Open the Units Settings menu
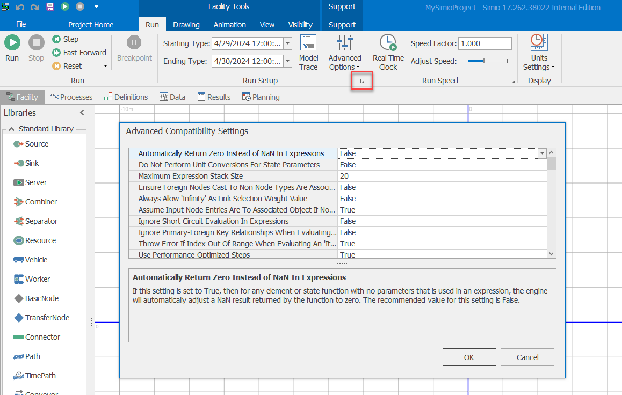The image size is (622, 395). click(539, 53)
